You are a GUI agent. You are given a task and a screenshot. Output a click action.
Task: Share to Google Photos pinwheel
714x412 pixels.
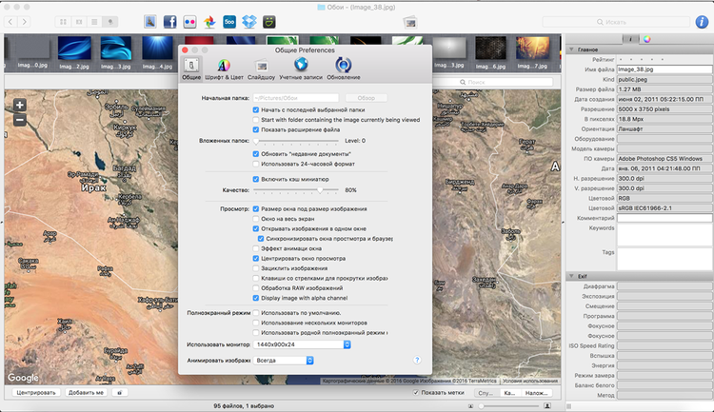point(209,21)
